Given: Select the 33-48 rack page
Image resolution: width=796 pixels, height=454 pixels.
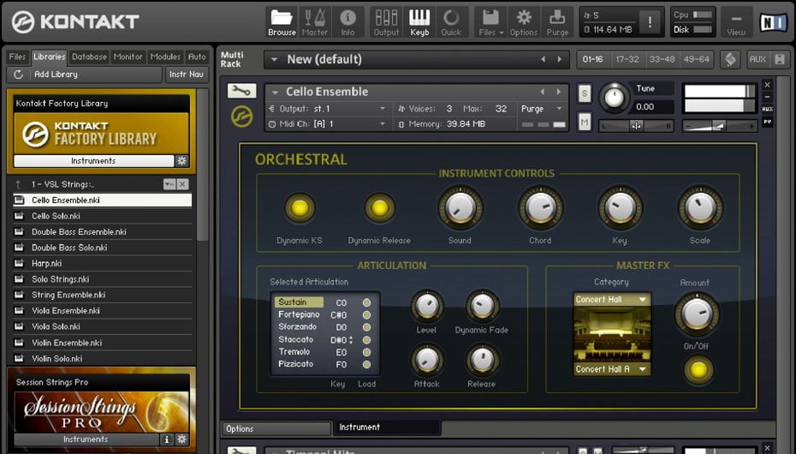Looking at the screenshot, I should (662, 59).
